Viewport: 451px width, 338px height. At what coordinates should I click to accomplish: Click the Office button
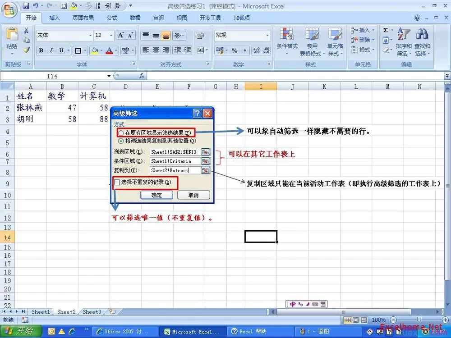tap(9, 10)
